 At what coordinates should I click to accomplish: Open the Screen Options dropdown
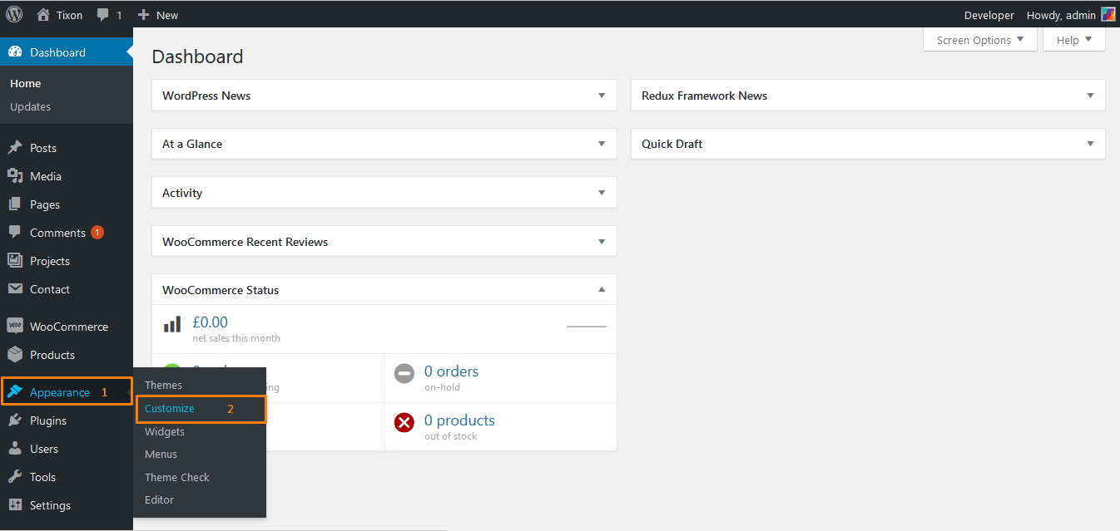tap(980, 40)
